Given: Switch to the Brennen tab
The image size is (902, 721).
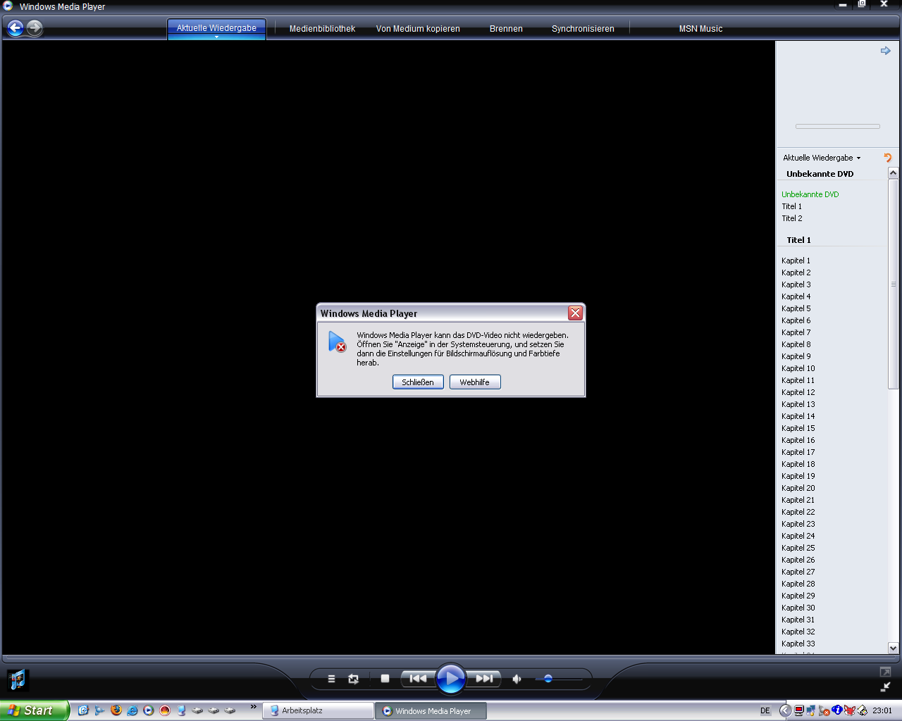Looking at the screenshot, I should [506, 29].
